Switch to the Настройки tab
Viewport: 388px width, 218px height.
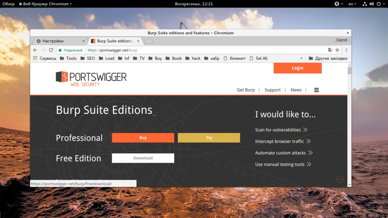(x=59, y=41)
